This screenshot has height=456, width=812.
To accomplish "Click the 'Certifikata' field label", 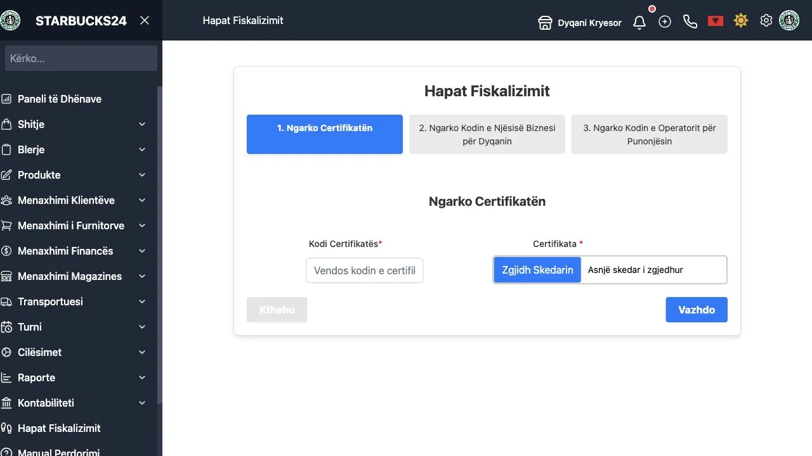I will pyautogui.click(x=557, y=244).
